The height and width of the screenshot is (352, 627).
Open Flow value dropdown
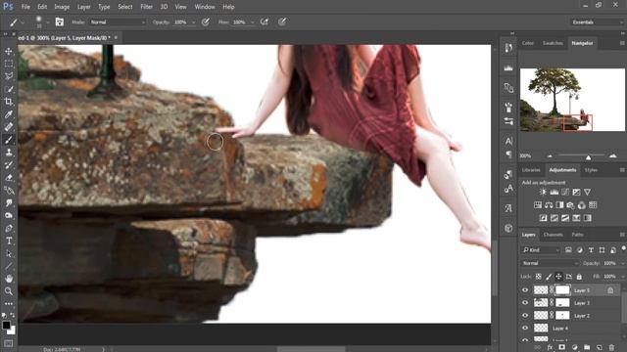pyautogui.click(x=253, y=22)
